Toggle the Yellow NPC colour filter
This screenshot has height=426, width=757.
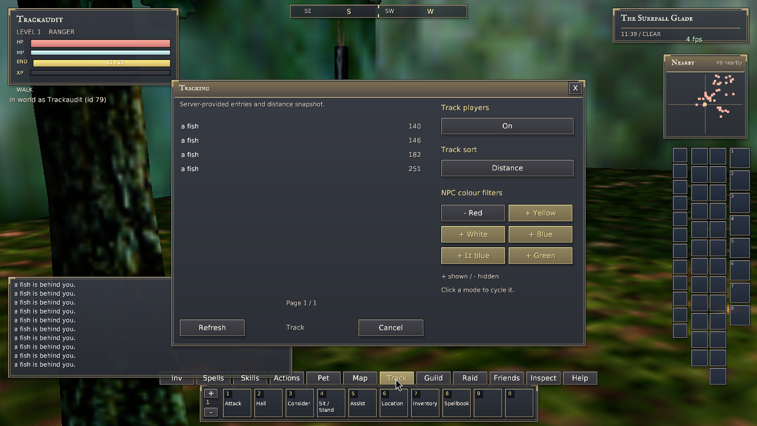(541, 213)
